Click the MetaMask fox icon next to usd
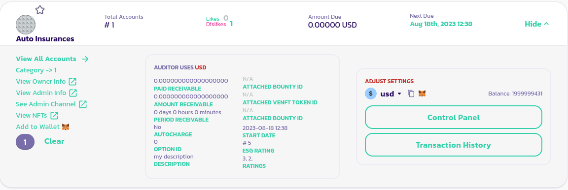Screen dimensions: 568x190 click(422, 94)
